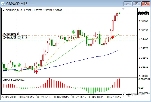Click the red up arrow near 02:15
The height and width of the screenshot is (102, 151).
point(36,72)
